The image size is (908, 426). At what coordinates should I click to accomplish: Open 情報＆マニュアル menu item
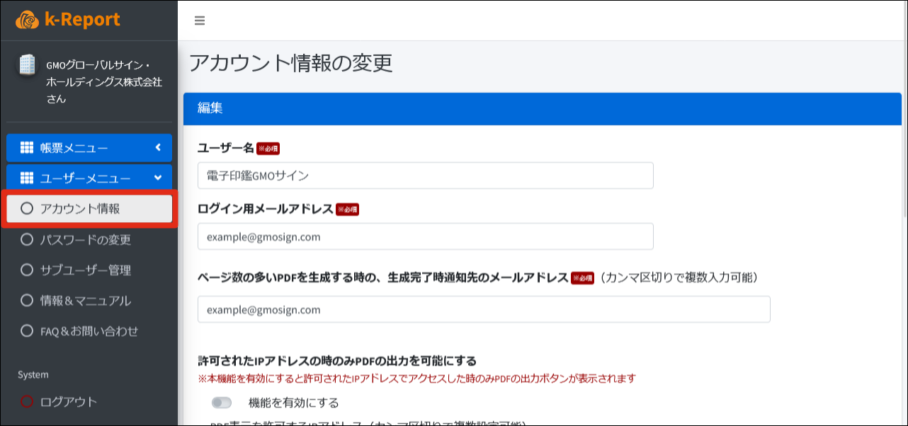pos(85,301)
